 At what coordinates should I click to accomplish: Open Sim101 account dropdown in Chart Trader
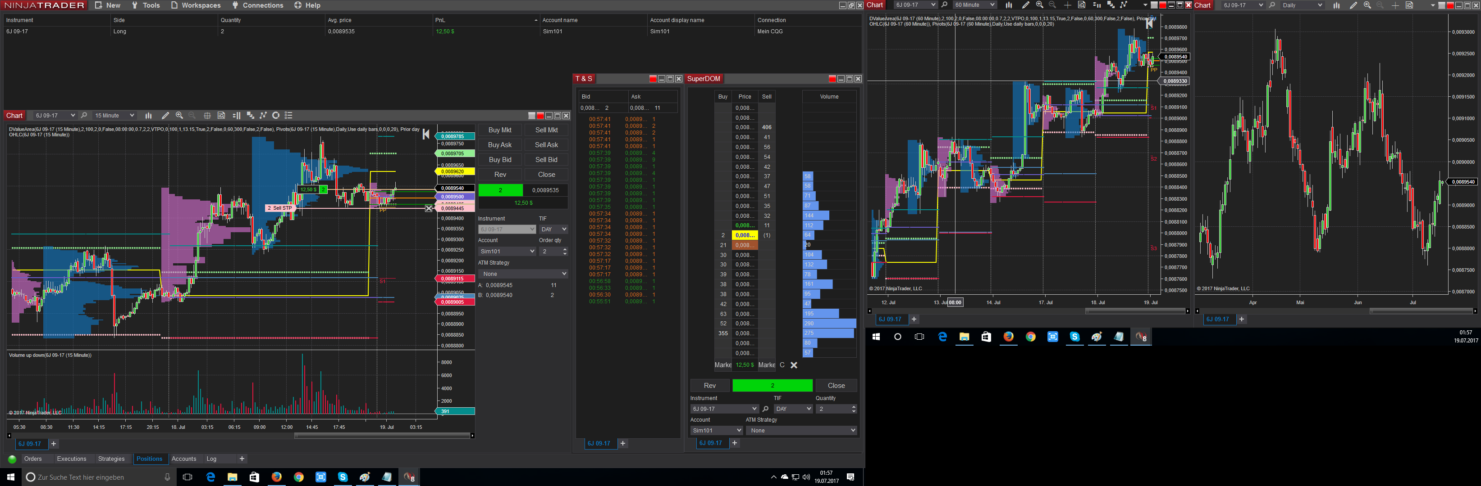coord(507,251)
